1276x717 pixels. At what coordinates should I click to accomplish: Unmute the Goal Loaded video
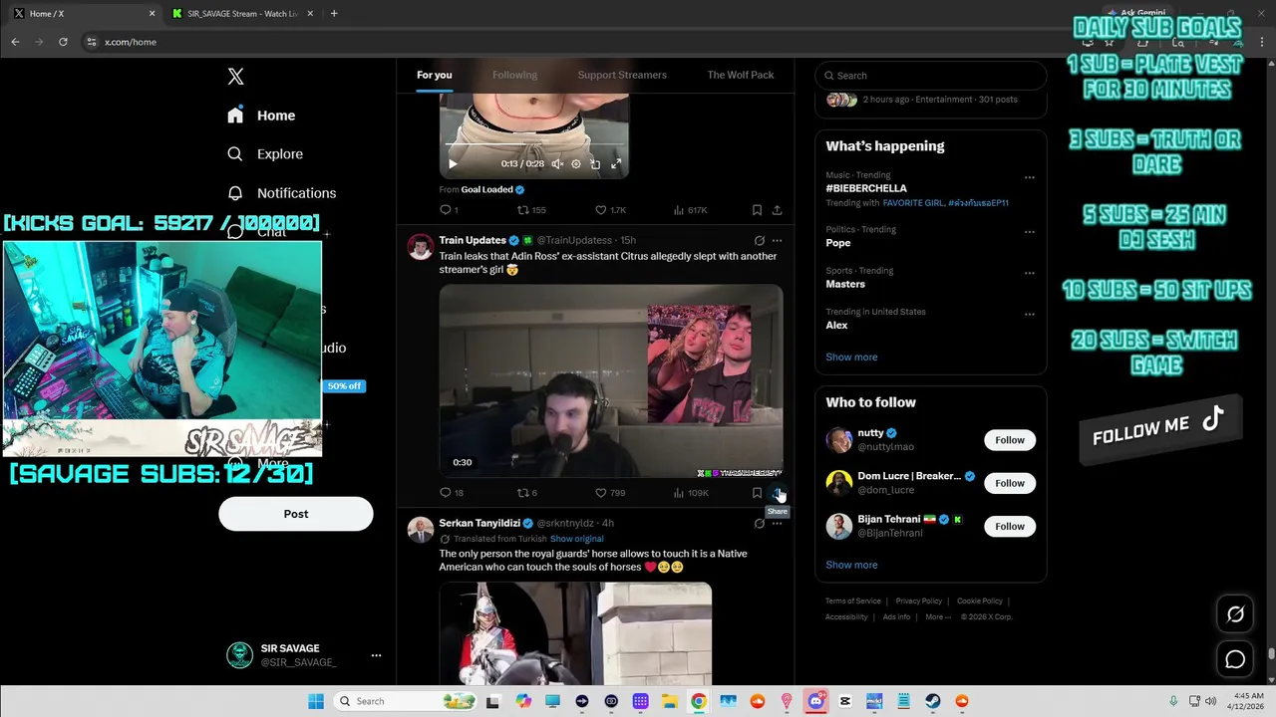557,163
